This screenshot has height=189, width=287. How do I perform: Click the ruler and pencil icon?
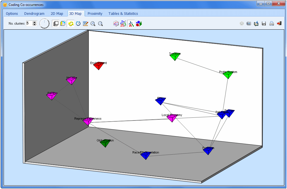tap(85, 24)
